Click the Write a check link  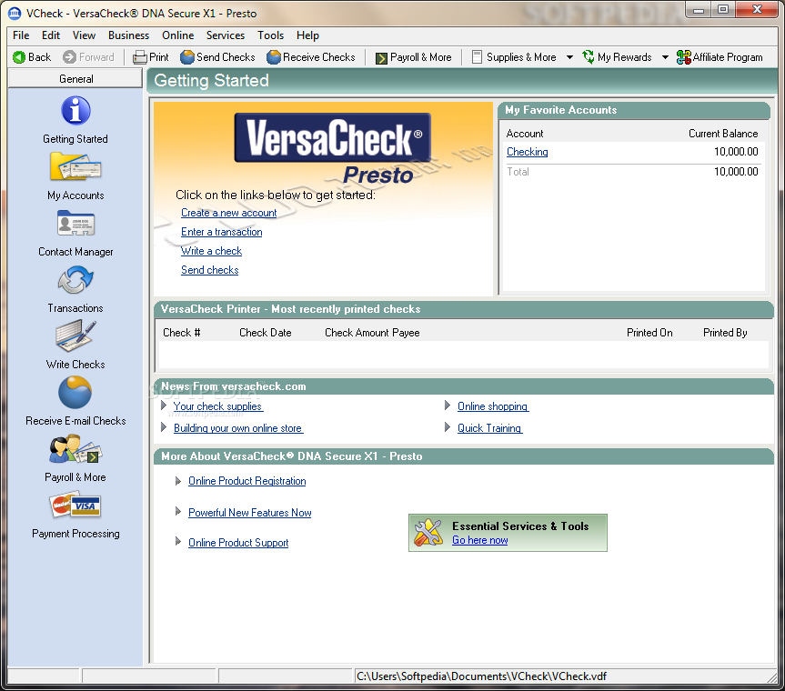(x=211, y=251)
